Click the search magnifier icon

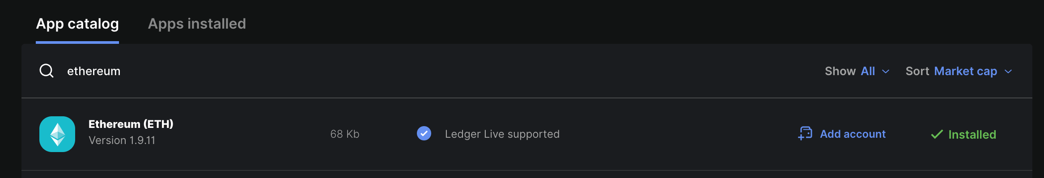click(x=47, y=71)
